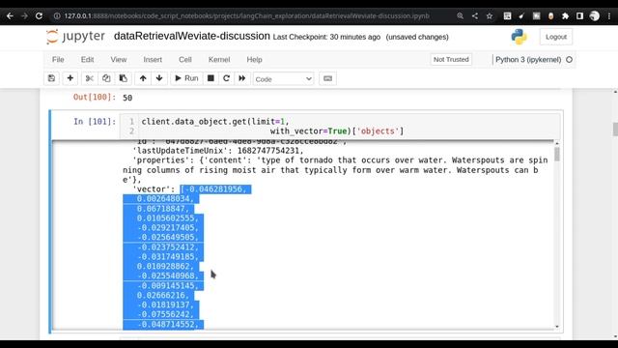Viewport: 618px width, 348px height.
Task: Click the output scrollbar thumb
Action: 557,154
